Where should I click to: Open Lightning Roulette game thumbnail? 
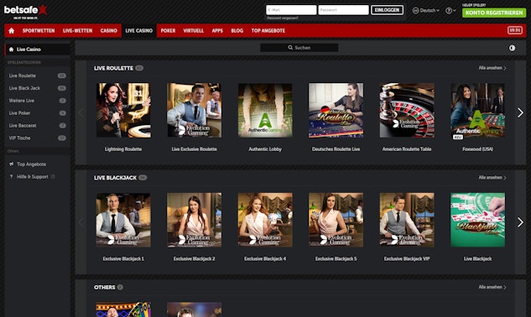[x=123, y=111]
